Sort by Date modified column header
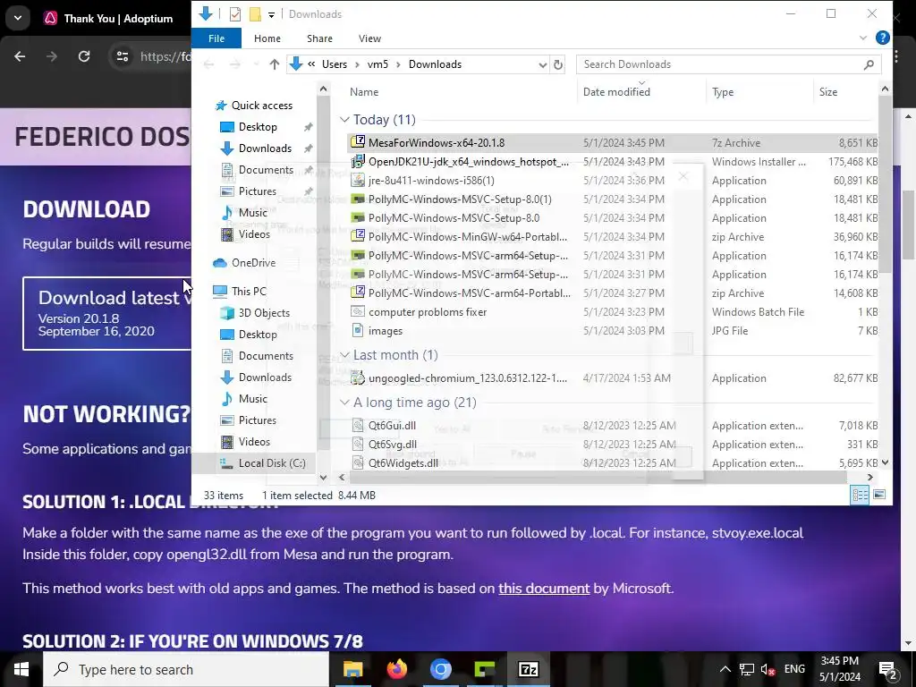This screenshot has width=916, height=687. (616, 92)
